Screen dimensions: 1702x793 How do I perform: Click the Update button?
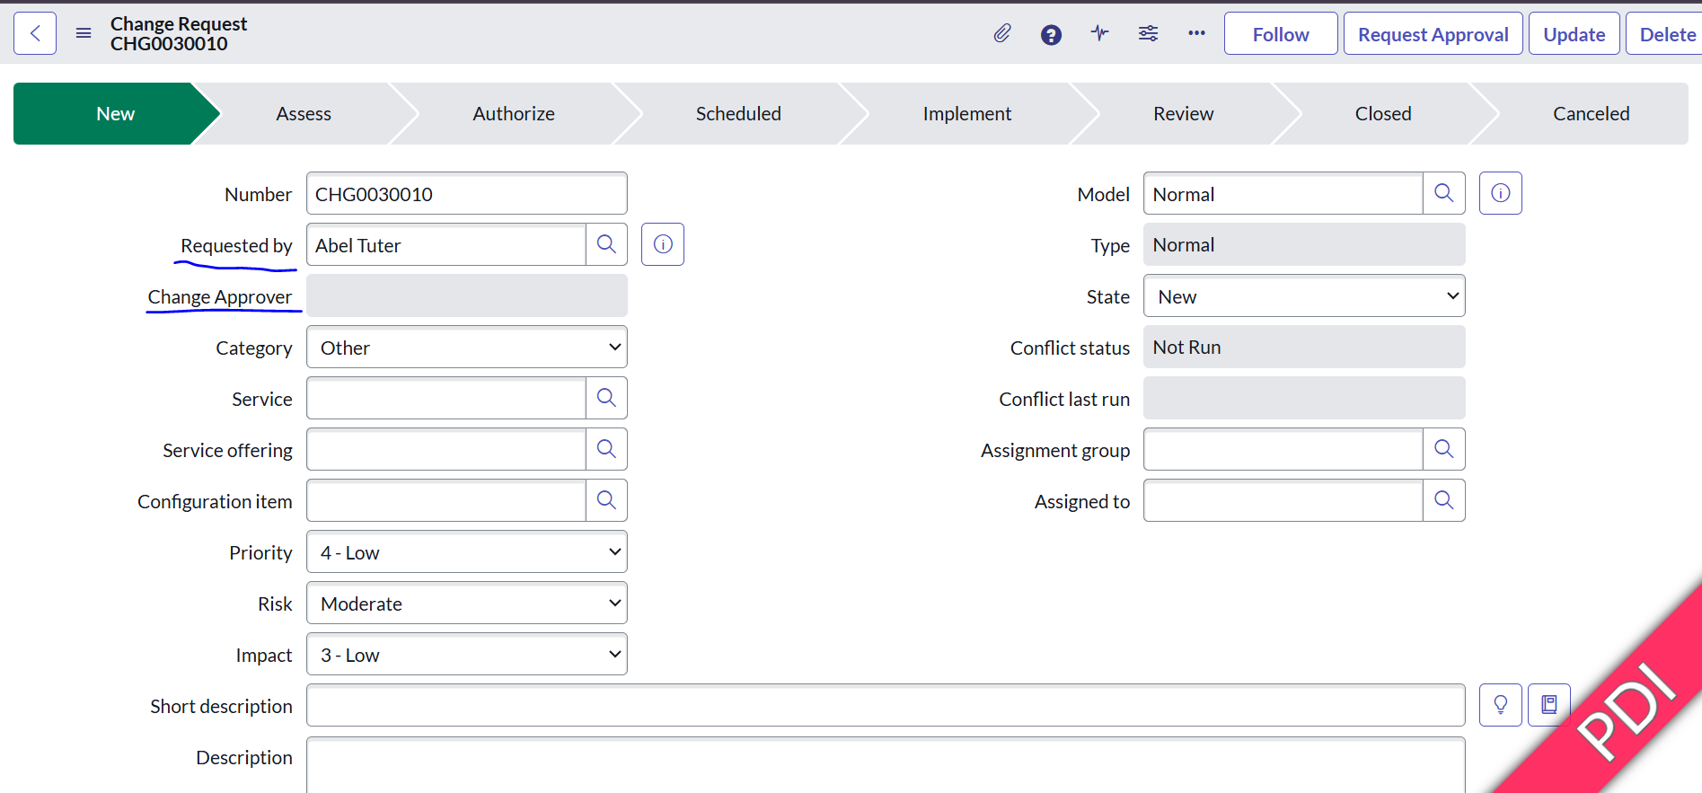click(x=1574, y=33)
